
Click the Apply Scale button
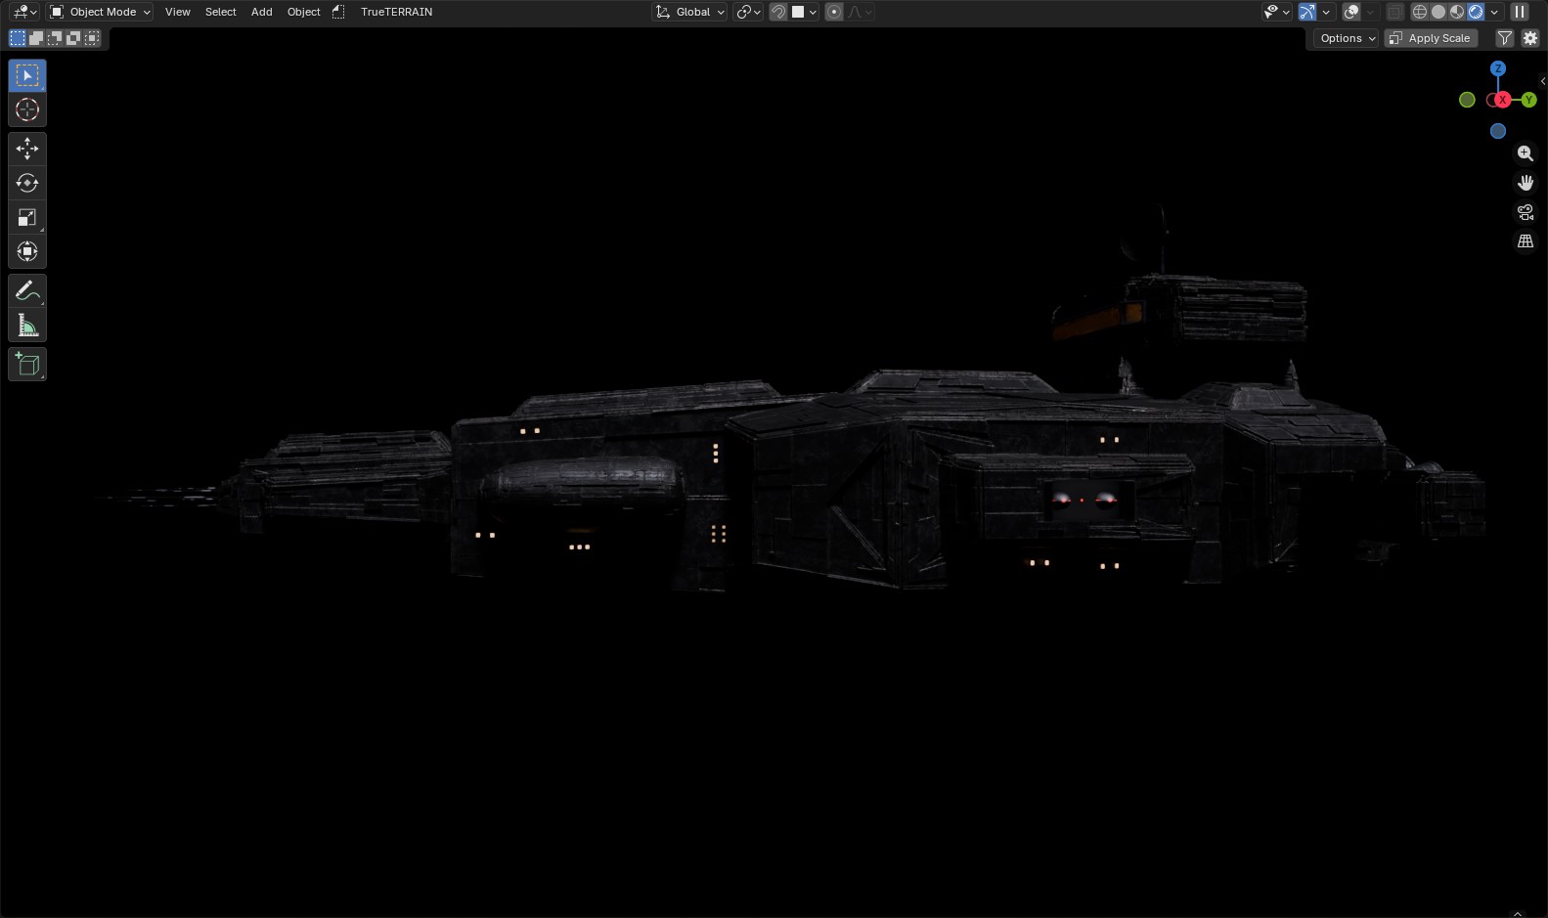1430,38
